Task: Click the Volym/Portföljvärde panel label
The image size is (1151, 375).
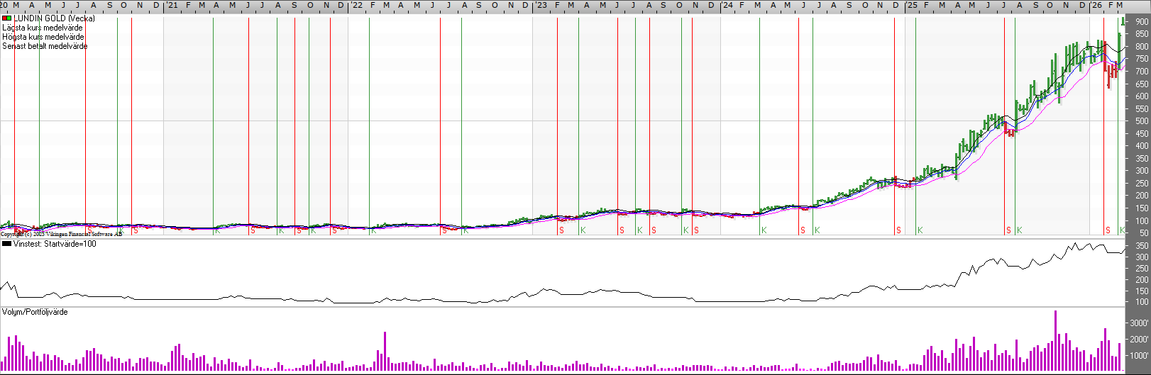Action: [x=35, y=312]
